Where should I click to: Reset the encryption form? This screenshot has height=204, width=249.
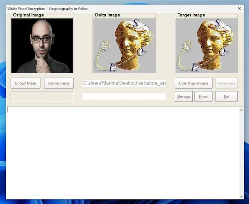pyautogui.click(x=203, y=96)
